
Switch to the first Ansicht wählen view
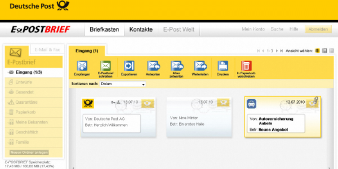pyautogui.click(x=317, y=50)
